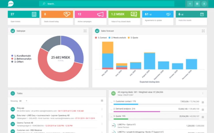This screenshot has width=214, height=133.
Task: Click the megaphone icon on Active campaigns card
Action: coord(100,14)
